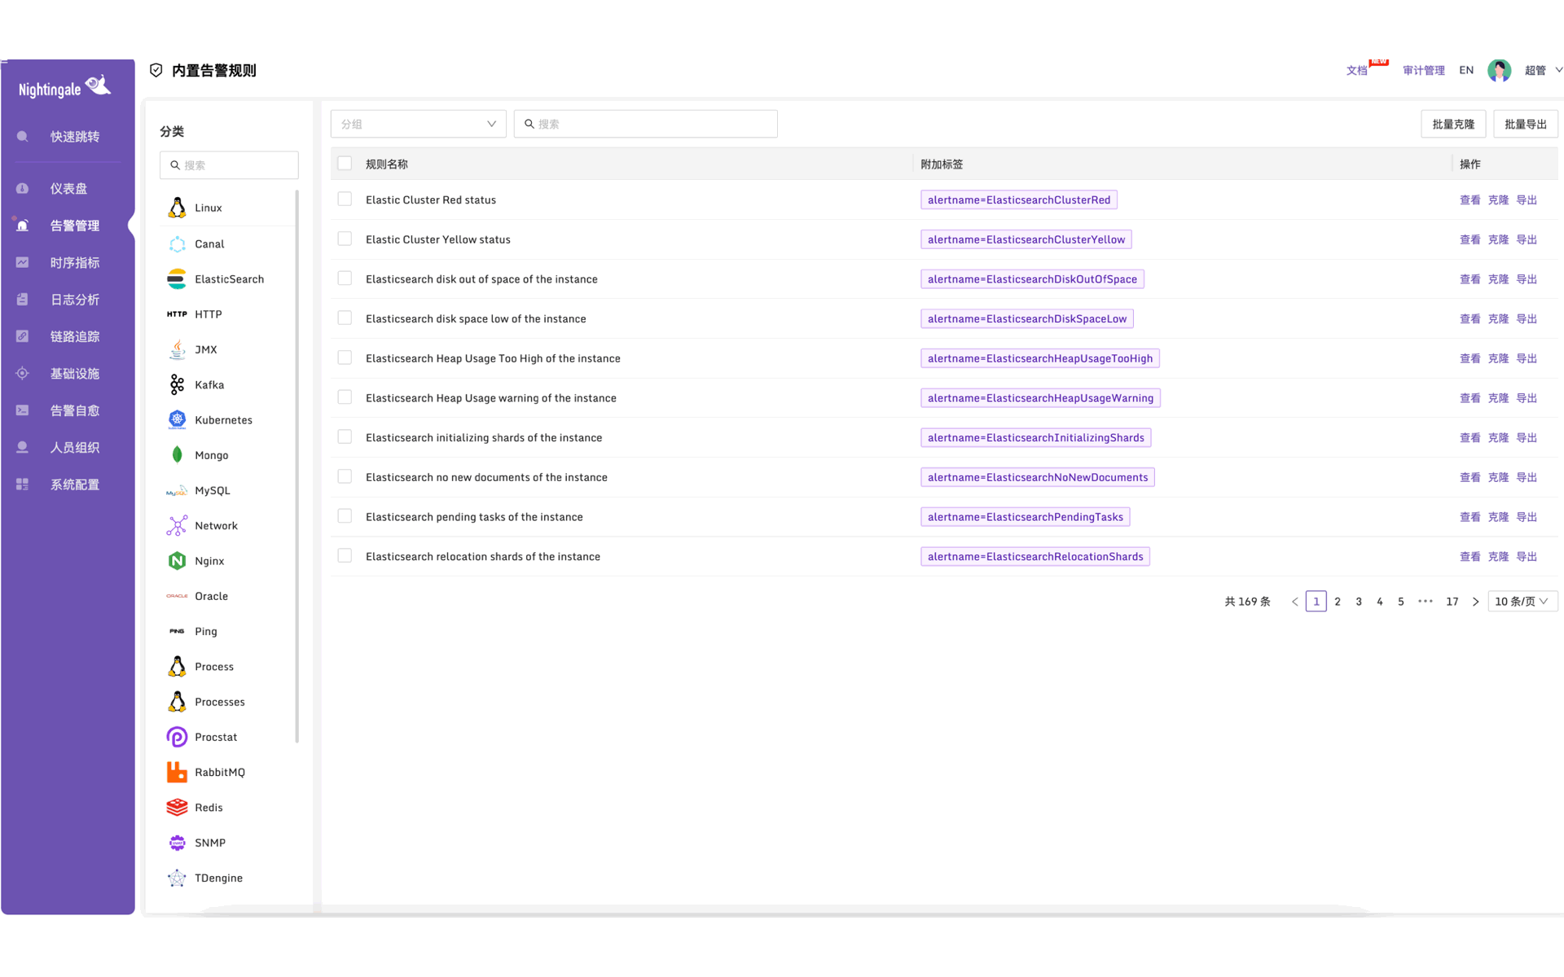Select the Kubernetes category icon

tap(177, 420)
